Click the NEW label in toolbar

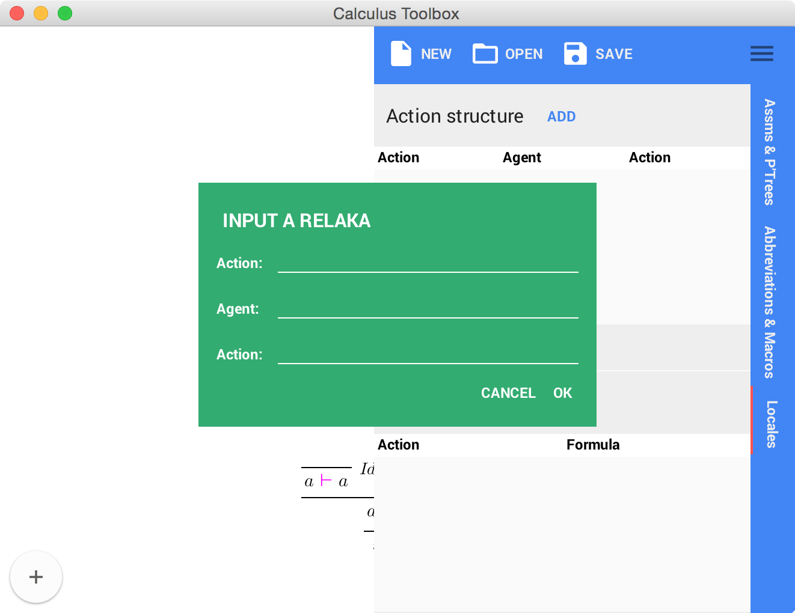436,54
